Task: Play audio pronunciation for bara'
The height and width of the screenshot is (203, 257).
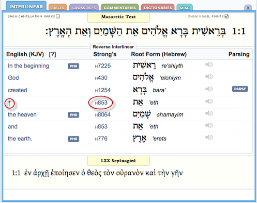Action: (209, 89)
